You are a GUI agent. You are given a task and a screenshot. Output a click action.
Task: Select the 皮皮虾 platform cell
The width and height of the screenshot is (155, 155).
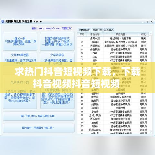point(95,123)
